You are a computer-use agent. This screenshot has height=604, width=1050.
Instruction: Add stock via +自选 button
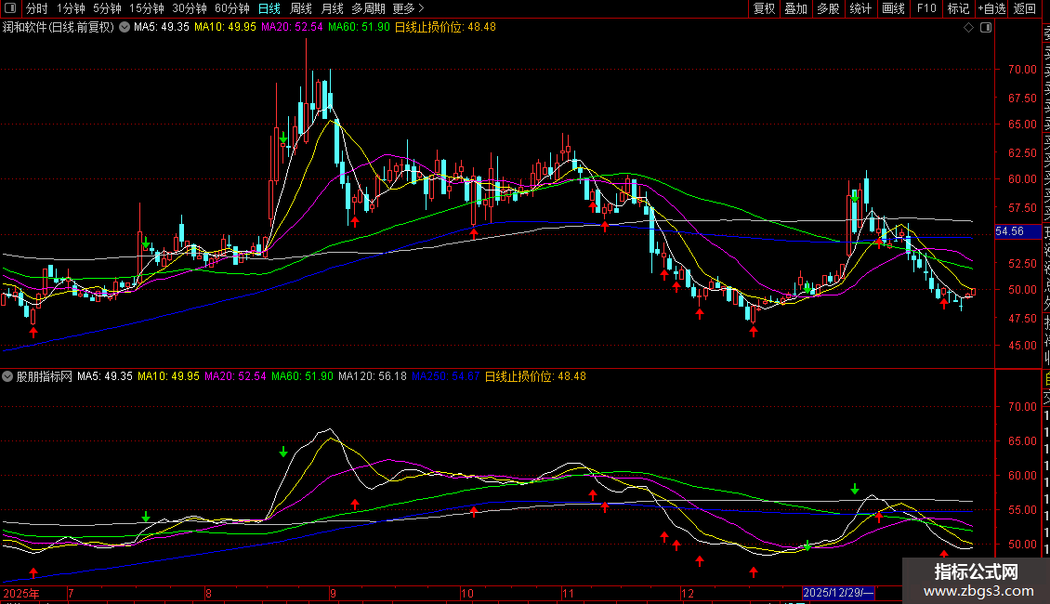991,8
